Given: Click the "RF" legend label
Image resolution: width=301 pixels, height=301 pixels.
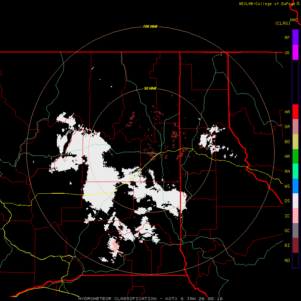Looking at the screenshot, I should coord(287,38).
